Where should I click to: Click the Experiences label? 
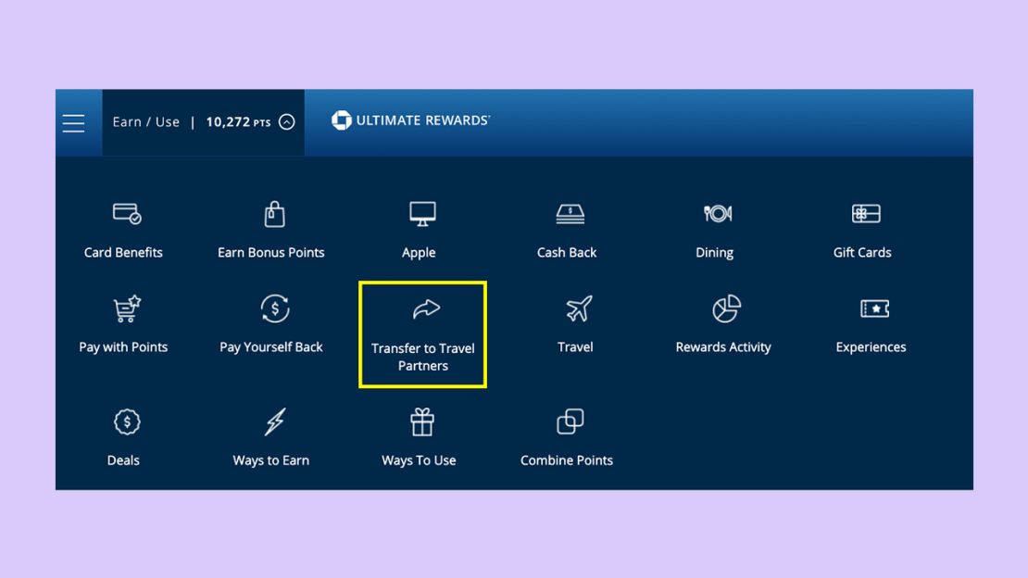[871, 347]
